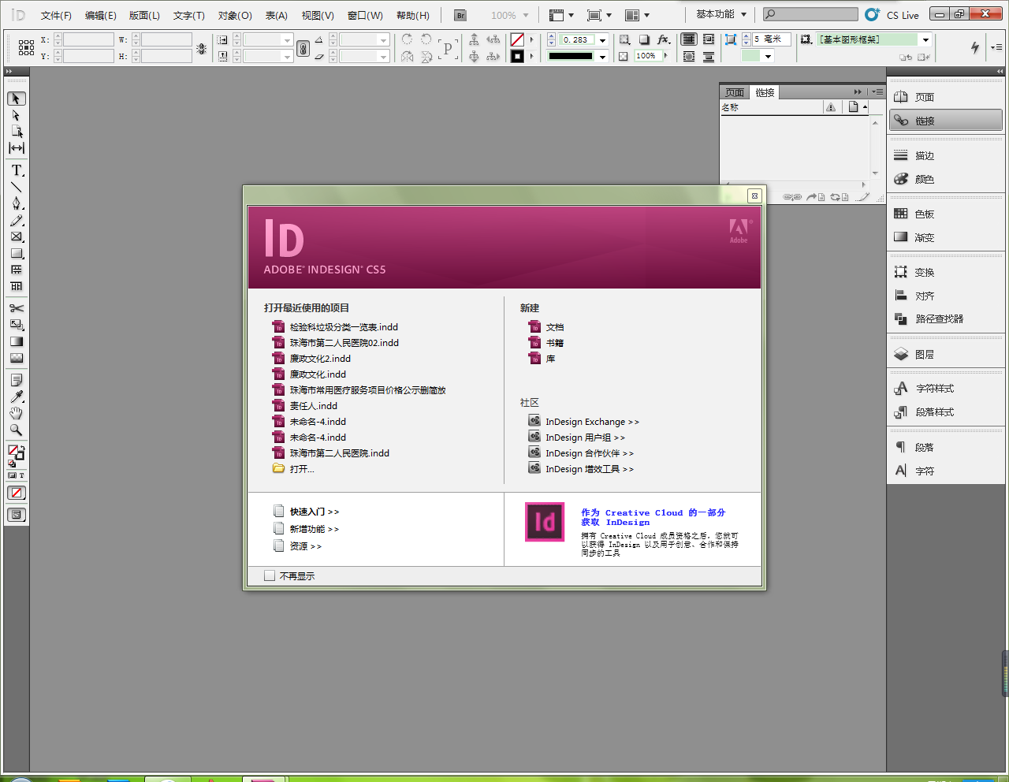1009x782 pixels.
Task: Open the Bridge (Br) launcher
Action: coord(460,15)
